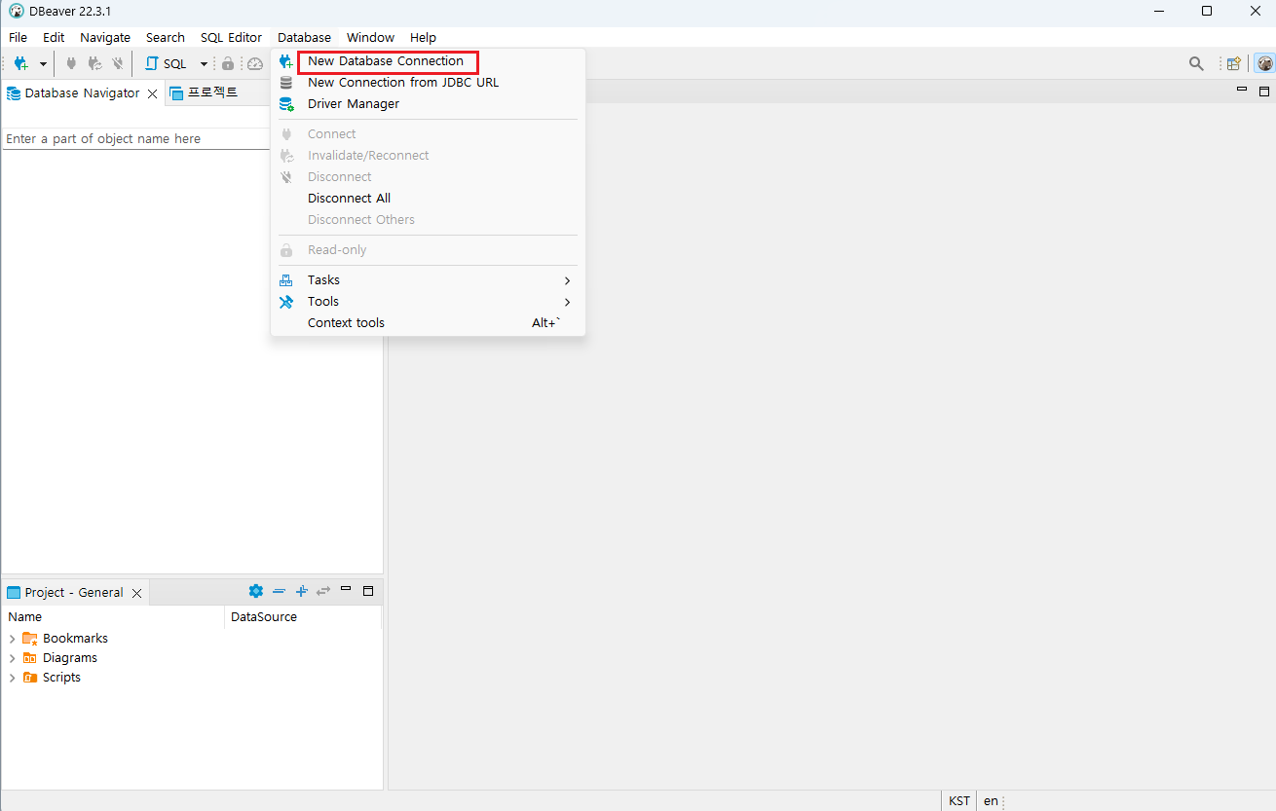The image size is (1276, 811).
Task: Click the Disconnect icon in the toolbar
Action: click(x=118, y=64)
